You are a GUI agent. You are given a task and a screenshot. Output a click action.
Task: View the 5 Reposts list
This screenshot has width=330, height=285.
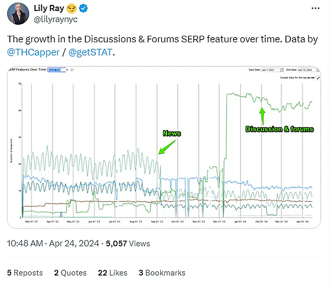tap(24, 272)
